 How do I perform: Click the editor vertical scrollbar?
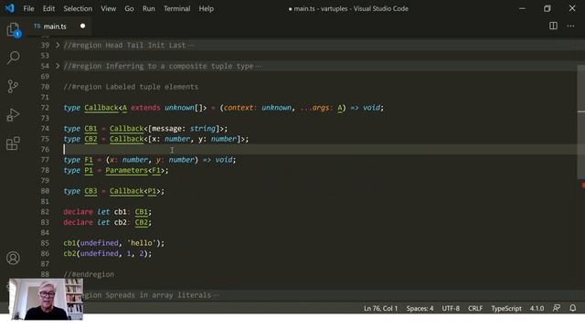point(581,122)
